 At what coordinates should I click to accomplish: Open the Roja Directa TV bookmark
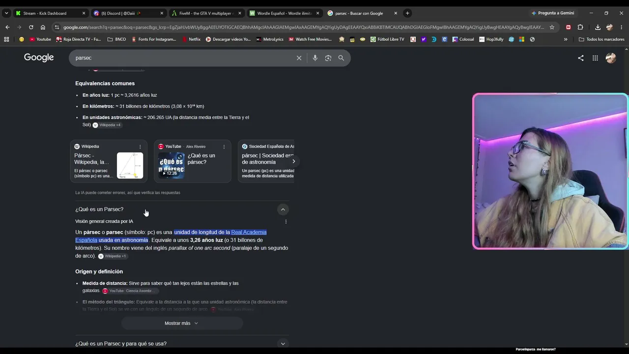[x=79, y=39]
